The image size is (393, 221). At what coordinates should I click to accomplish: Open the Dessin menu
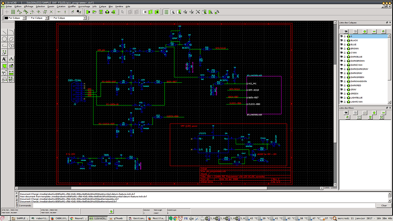(51, 6)
